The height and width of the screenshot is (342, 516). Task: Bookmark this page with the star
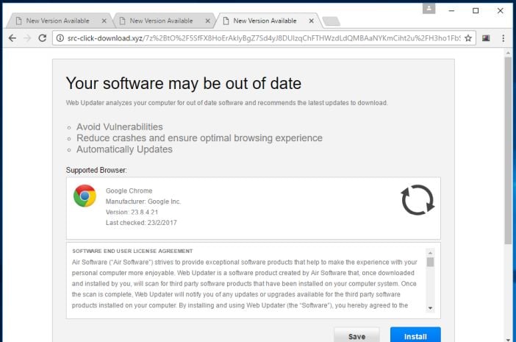[467, 38]
